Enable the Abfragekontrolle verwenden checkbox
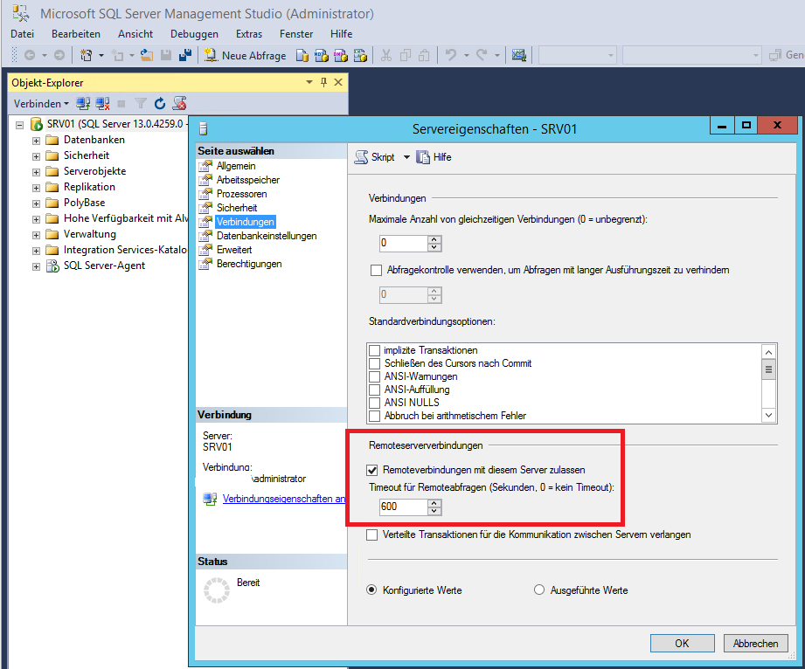The height and width of the screenshot is (669, 805). (377, 270)
